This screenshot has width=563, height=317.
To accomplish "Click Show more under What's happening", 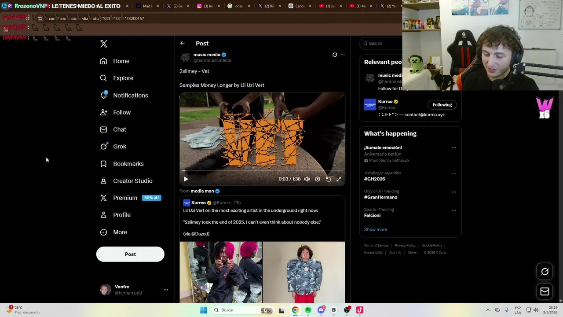I will pos(375,229).
